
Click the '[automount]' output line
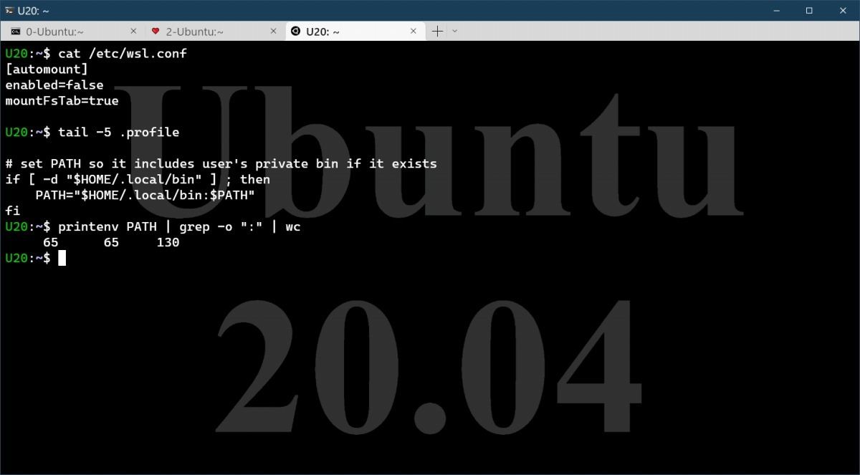[x=47, y=69]
